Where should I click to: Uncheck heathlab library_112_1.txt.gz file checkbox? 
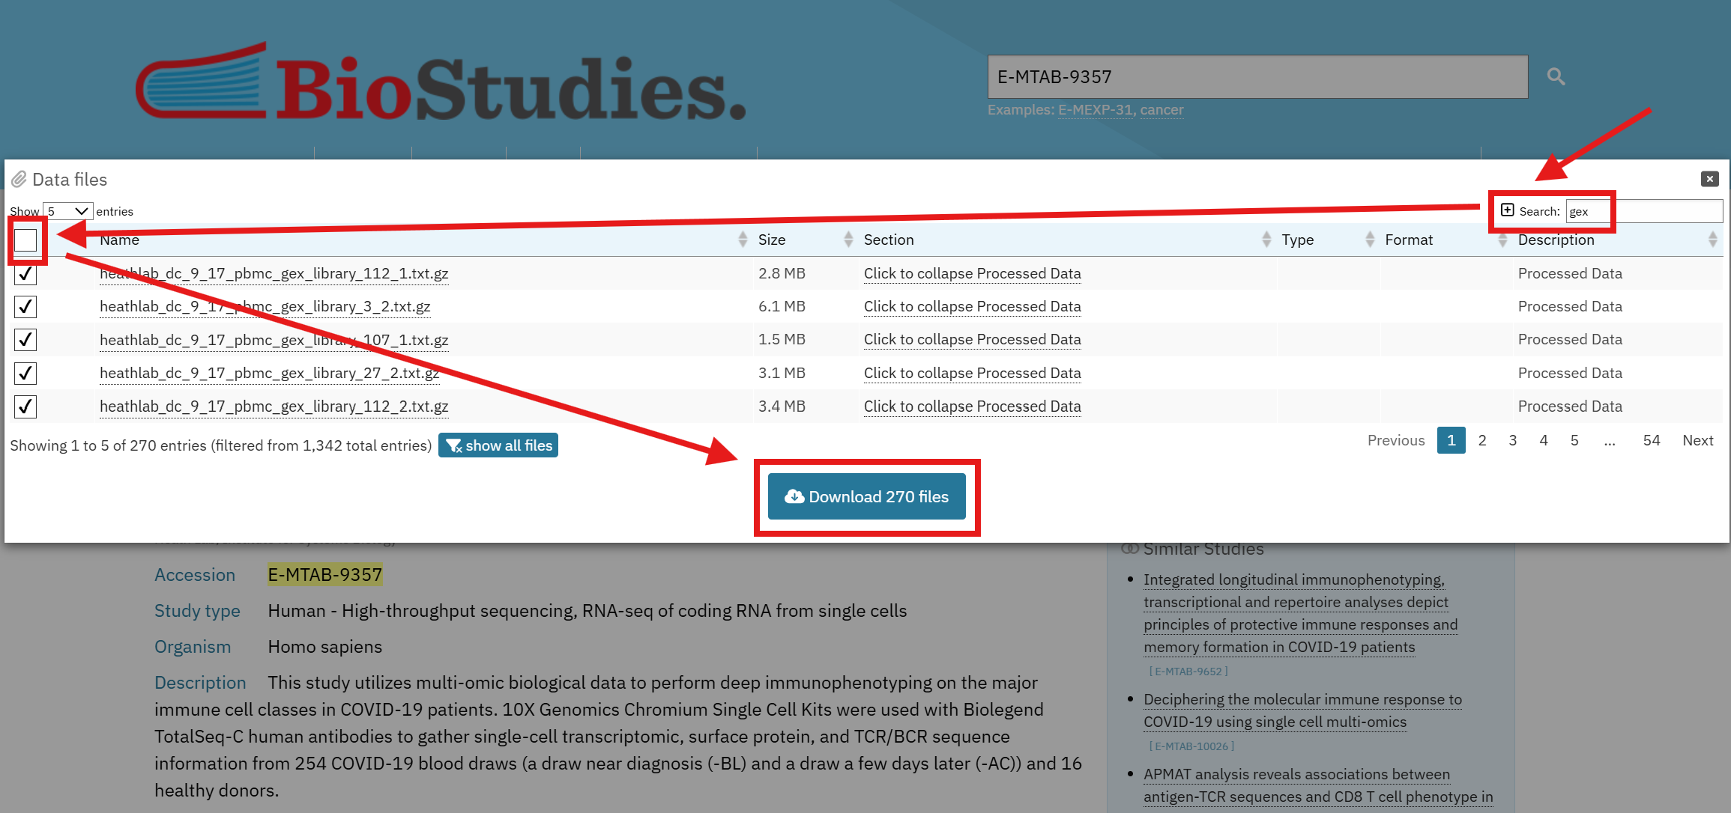pos(25,274)
